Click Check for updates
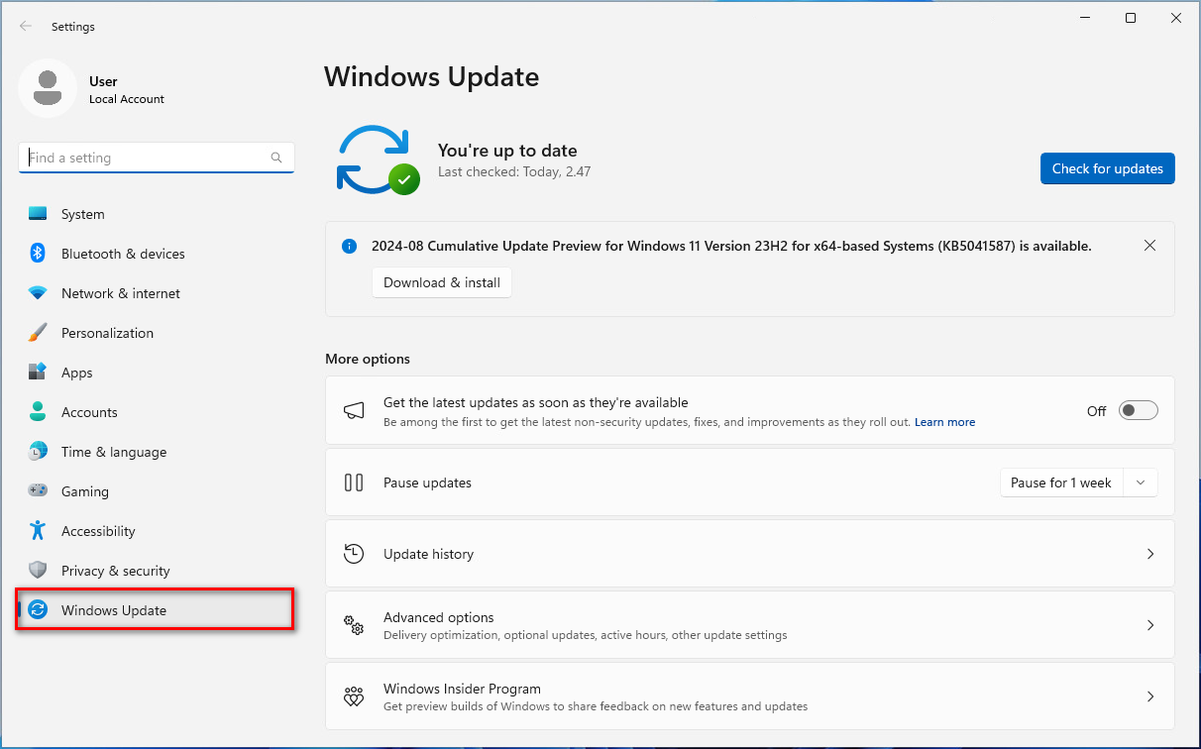This screenshot has width=1201, height=749. tap(1107, 168)
